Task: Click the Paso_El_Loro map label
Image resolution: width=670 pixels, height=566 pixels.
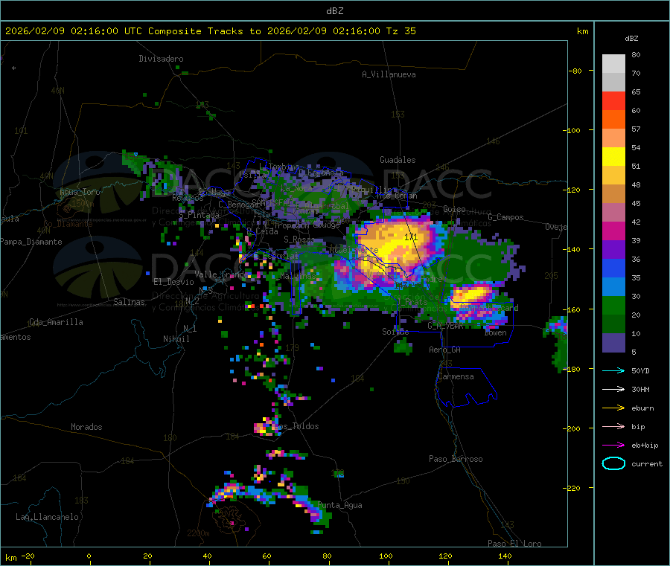Action: click(514, 544)
